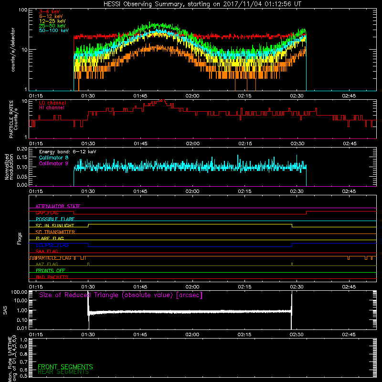Click the 100.00 tick on SAS axis
Screen dimensions: 382x382
coord(19,292)
